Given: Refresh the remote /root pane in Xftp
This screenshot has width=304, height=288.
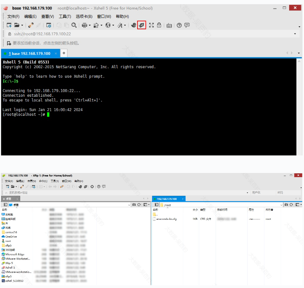Looking at the screenshot, I should (x=291, y=205).
